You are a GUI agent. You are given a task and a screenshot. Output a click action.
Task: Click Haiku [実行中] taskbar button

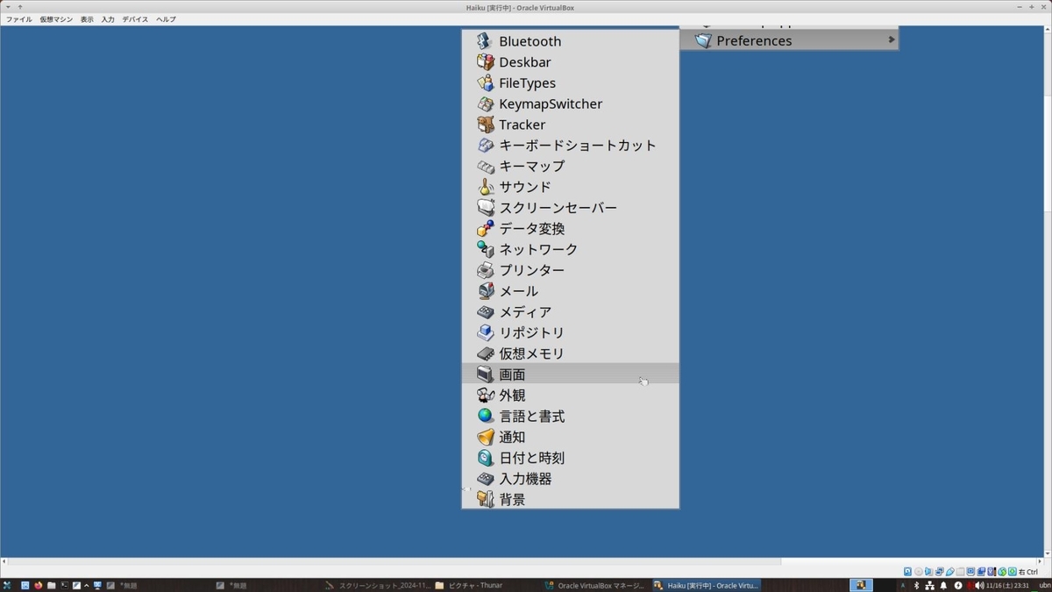coord(707,585)
